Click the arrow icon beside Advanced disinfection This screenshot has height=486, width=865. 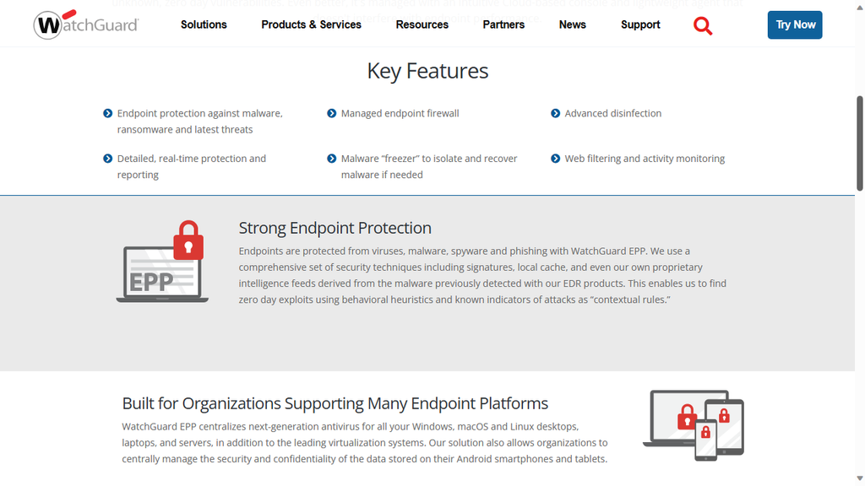[x=555, y=112]
